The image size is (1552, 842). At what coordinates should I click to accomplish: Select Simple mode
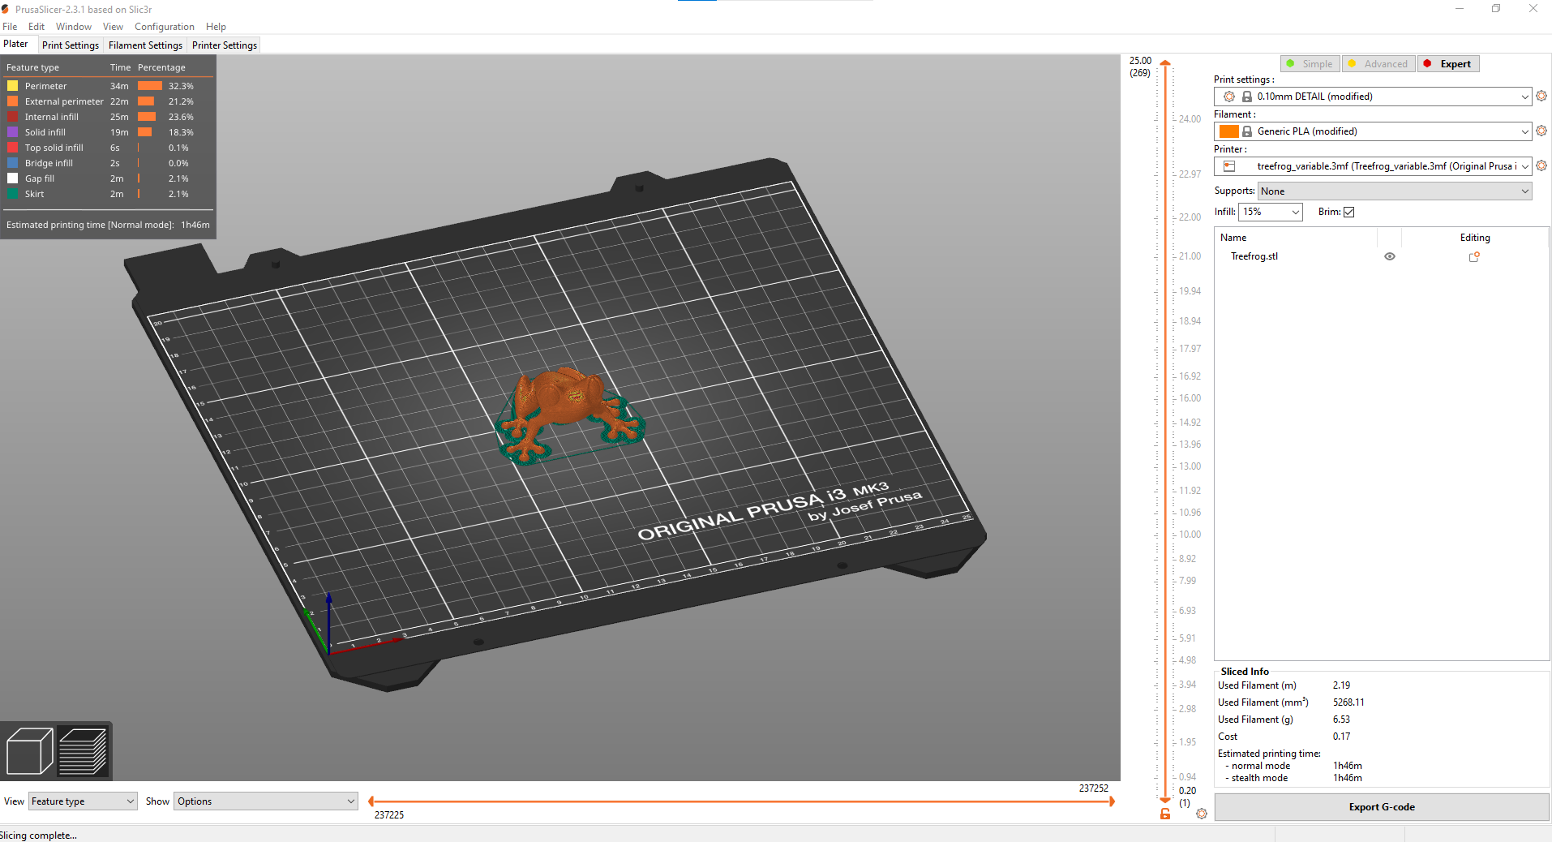(1310, 64)
